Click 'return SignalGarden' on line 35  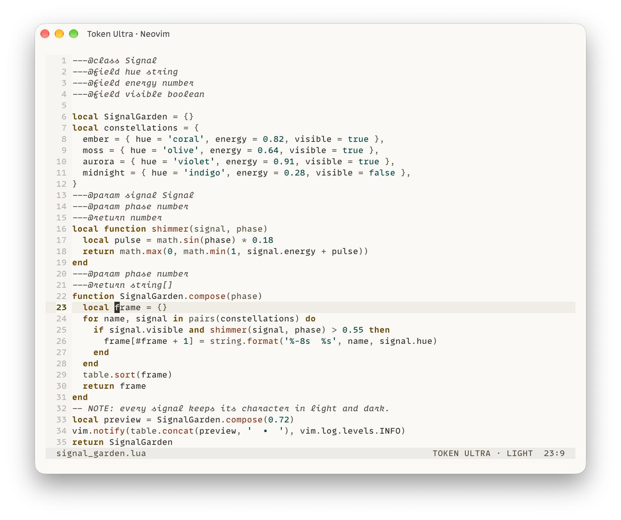tap(123, 442)
